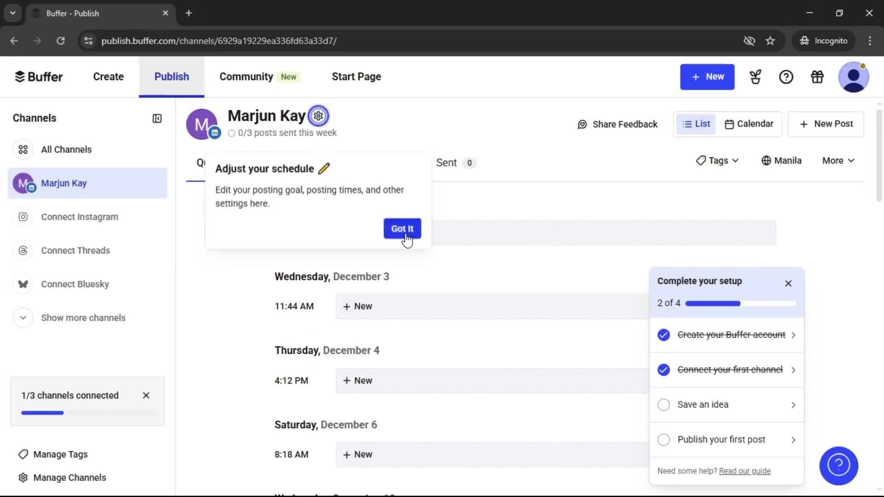Click the settings gear beside Marjun Kay
Screen dimensions: 884x497
[x=319, y=116]
